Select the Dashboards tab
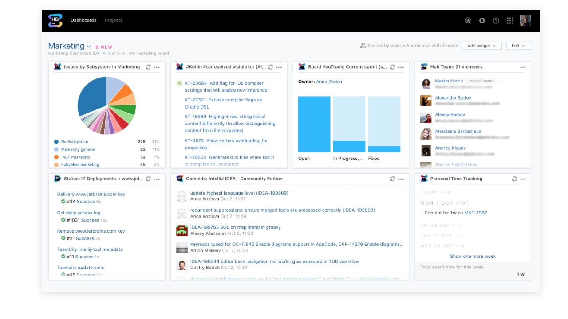 83,20
